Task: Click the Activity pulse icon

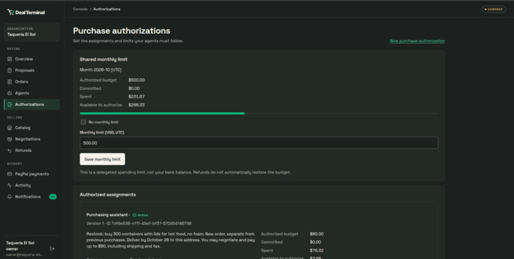Action: tap(10, 185)
